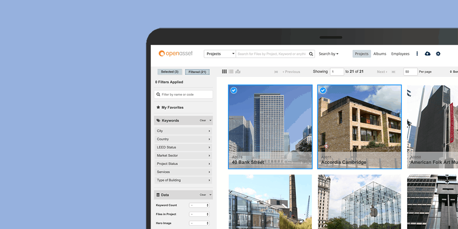Expand the Market Sector category
458x229 pixels.
pos(184,155)
